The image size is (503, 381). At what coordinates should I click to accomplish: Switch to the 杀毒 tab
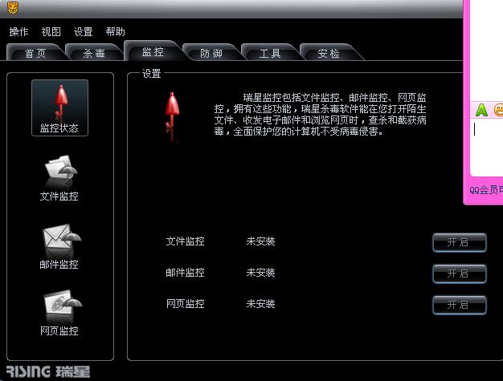point(94,53)
